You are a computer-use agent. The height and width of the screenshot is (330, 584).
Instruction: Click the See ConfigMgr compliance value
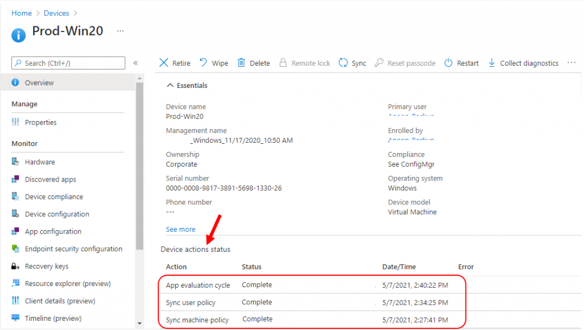411,164
